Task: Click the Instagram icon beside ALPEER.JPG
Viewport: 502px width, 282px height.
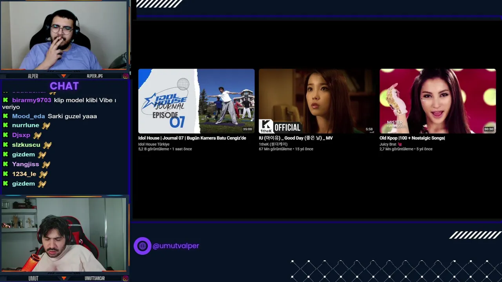Action: (125, 76)
